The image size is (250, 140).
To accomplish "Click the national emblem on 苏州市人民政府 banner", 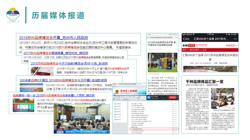I will (117, 91).
